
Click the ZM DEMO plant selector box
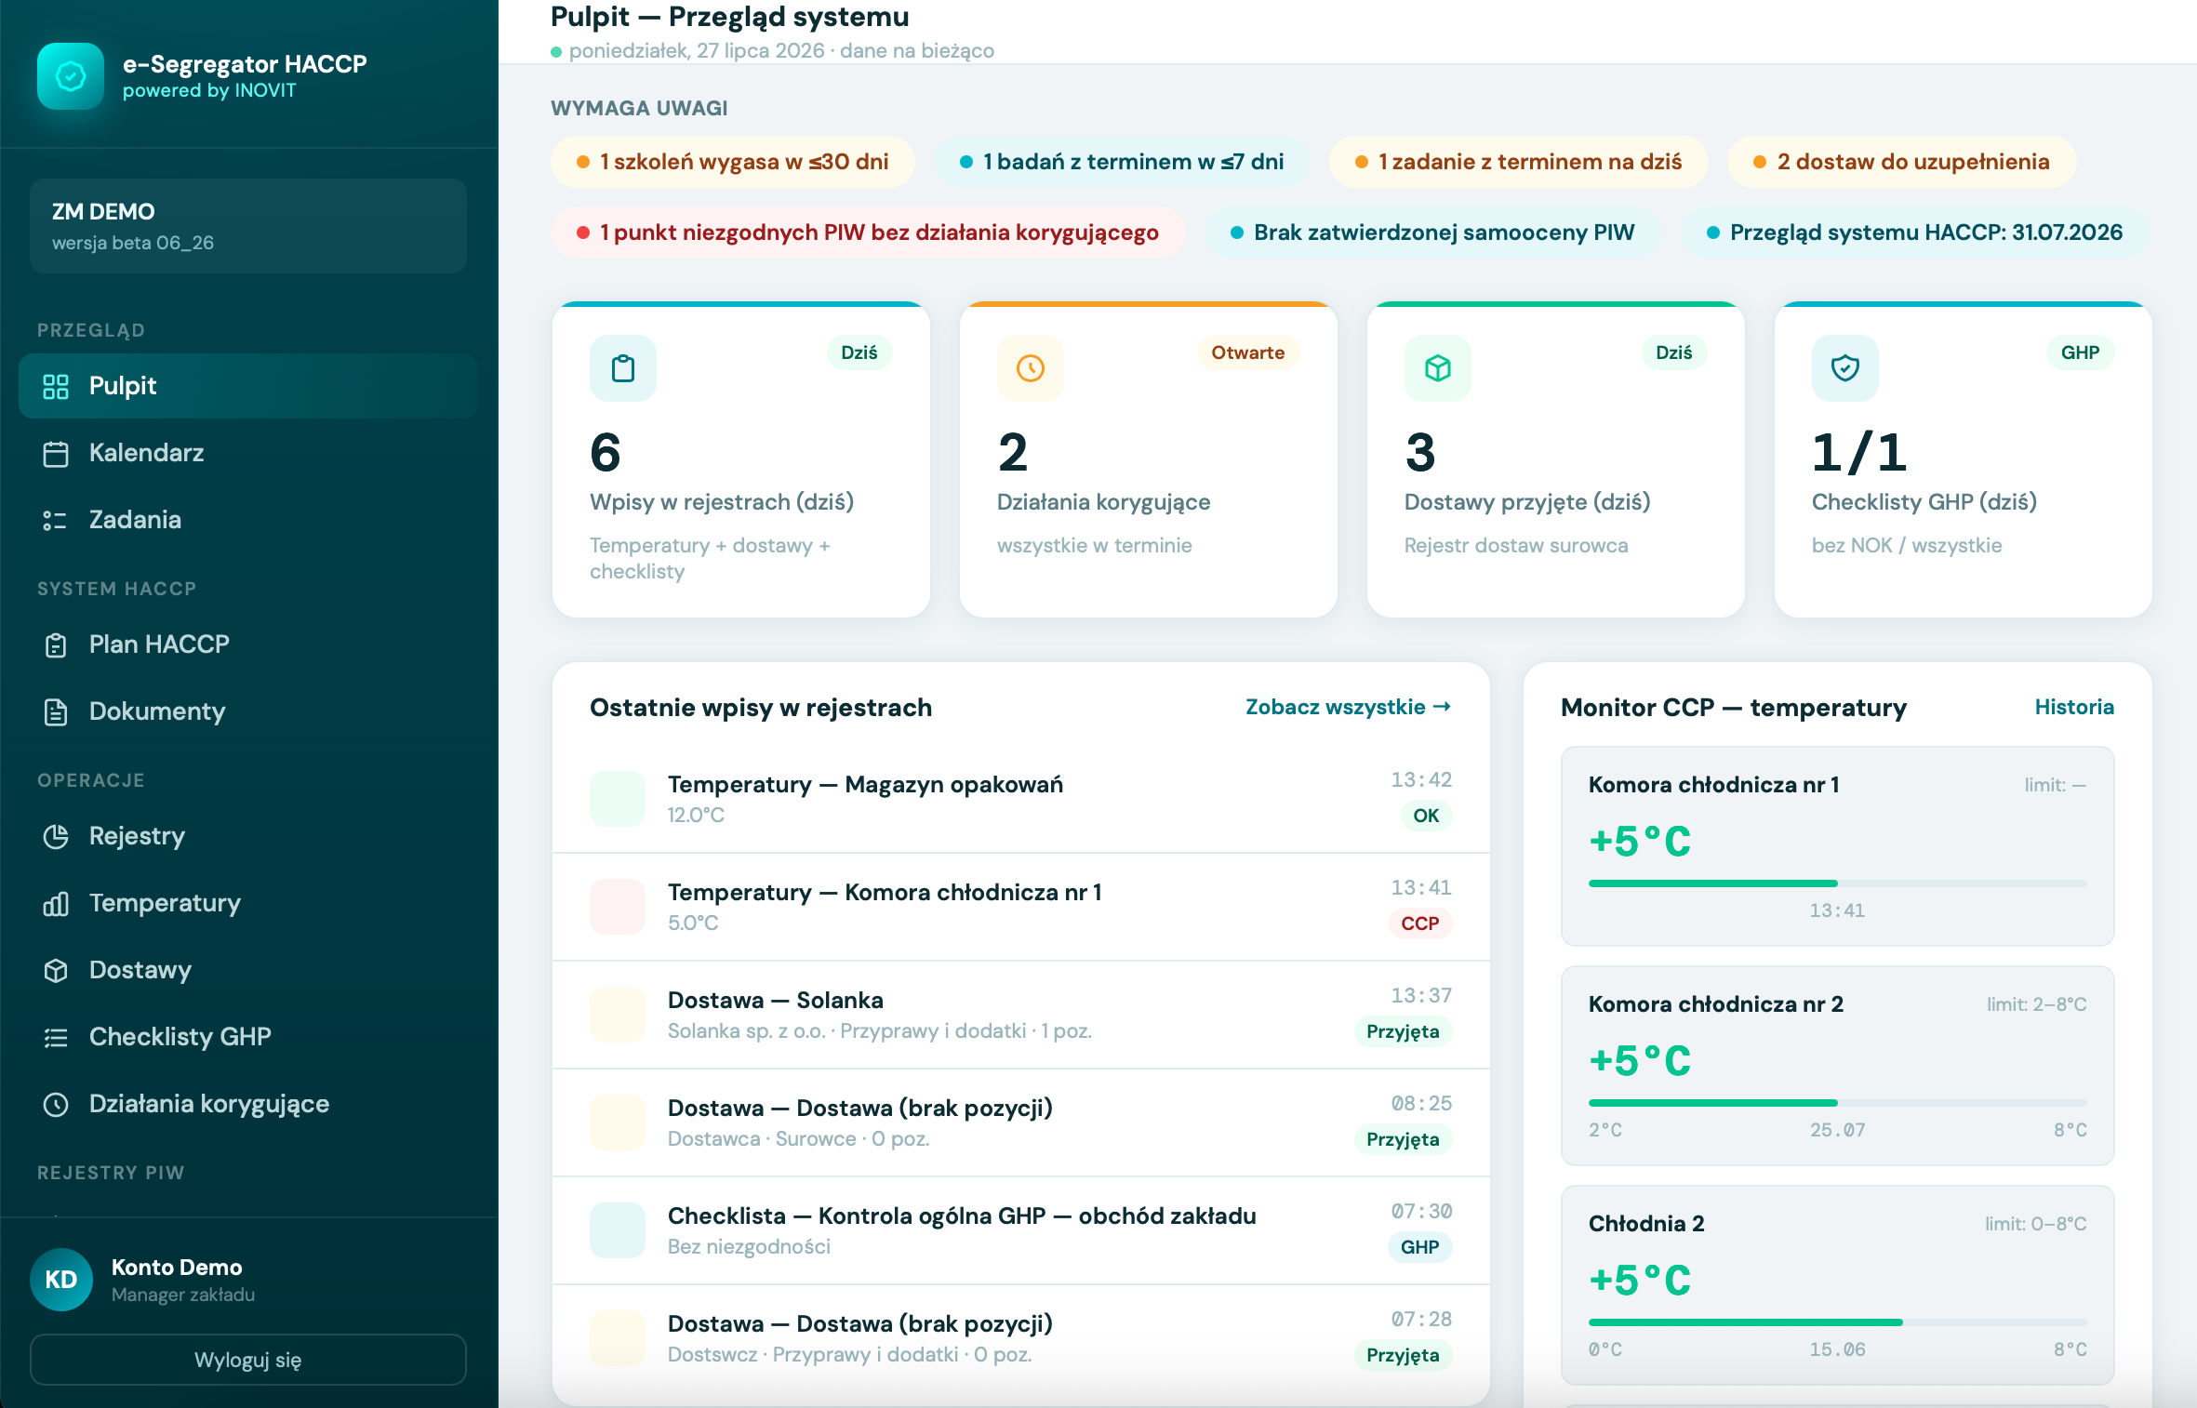[x=248, y=226]
